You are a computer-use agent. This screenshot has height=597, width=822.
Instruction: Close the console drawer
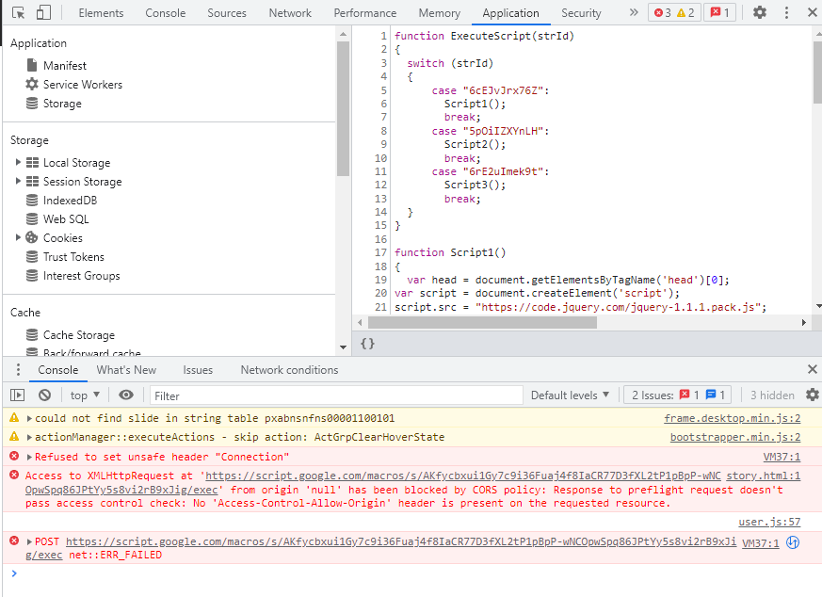(812, 370)
